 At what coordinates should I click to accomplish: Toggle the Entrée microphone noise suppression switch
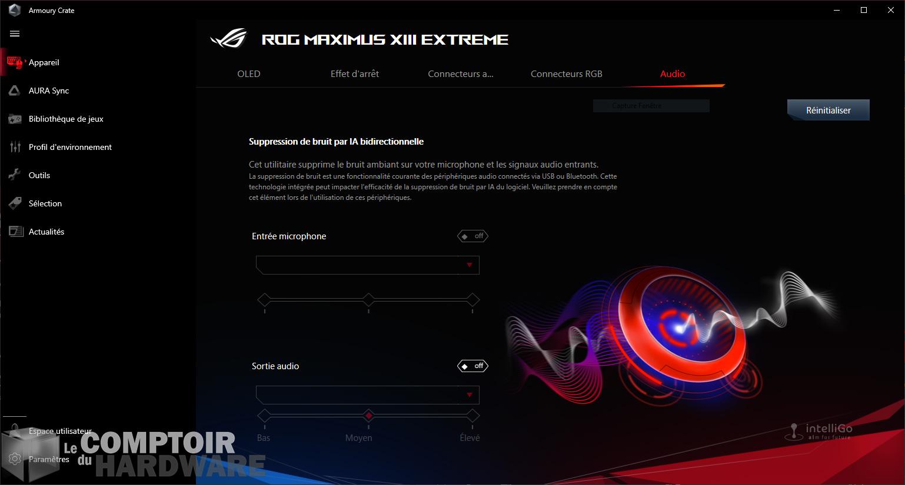(473, 236)
